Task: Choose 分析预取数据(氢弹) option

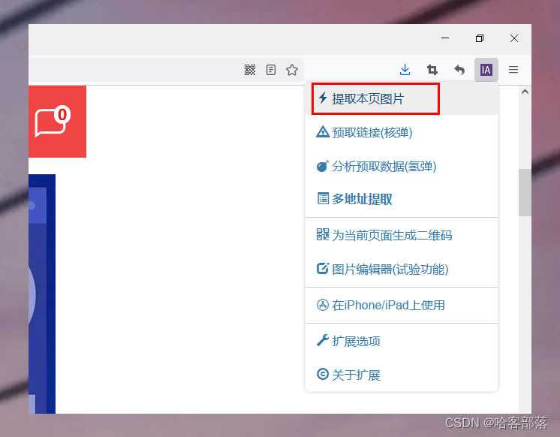Action: click(402, 166)
